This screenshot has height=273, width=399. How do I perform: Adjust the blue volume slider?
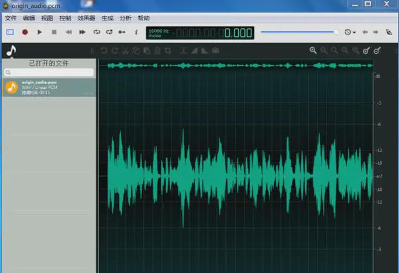(299, 32)
